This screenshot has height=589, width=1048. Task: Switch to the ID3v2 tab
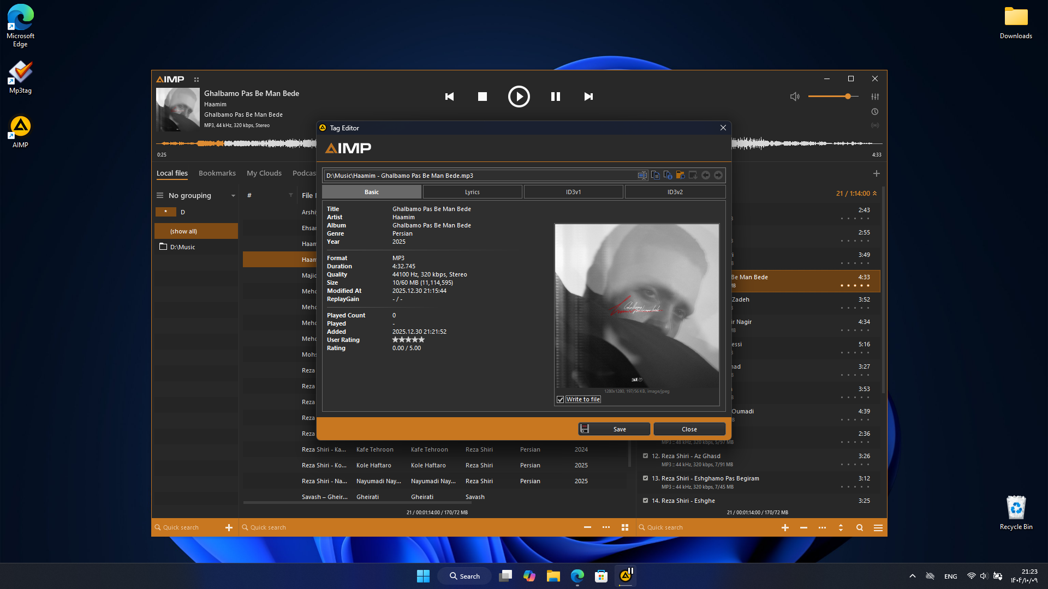(675, 192)
